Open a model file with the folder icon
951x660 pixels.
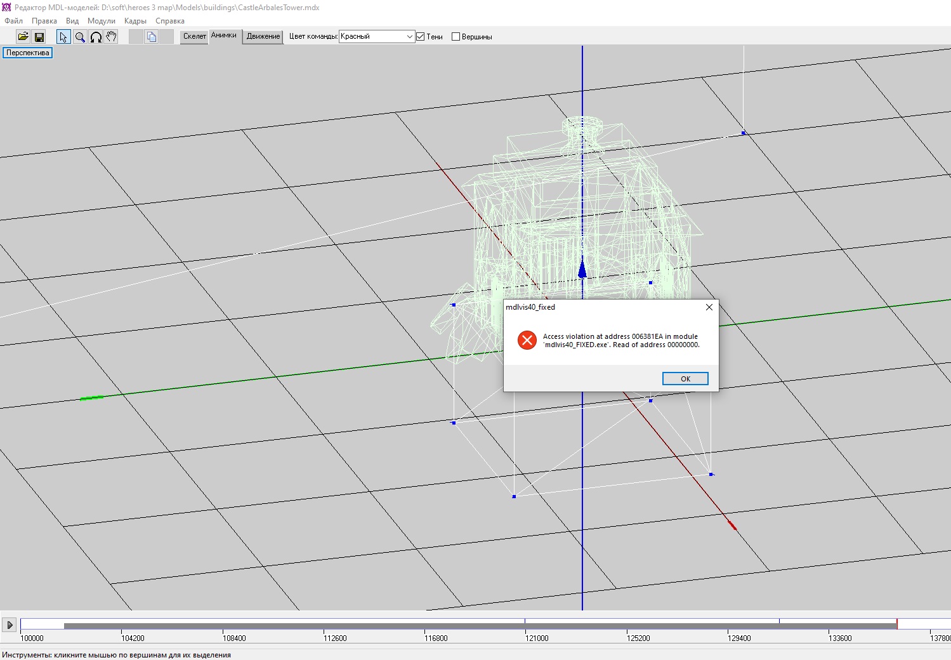[23, 37]
